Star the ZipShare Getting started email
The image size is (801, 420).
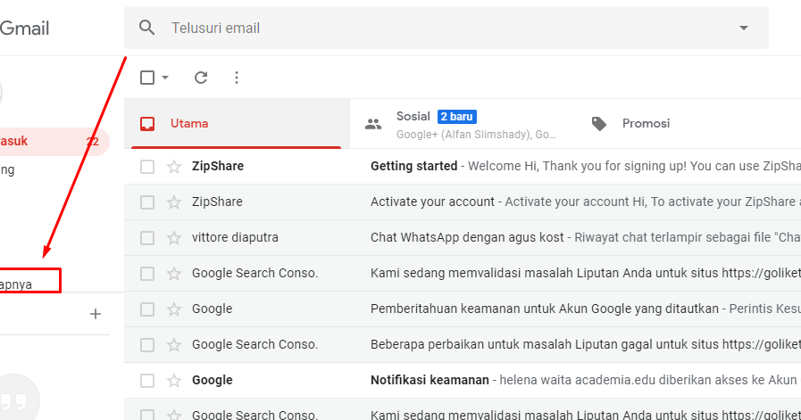coord(174,167)
